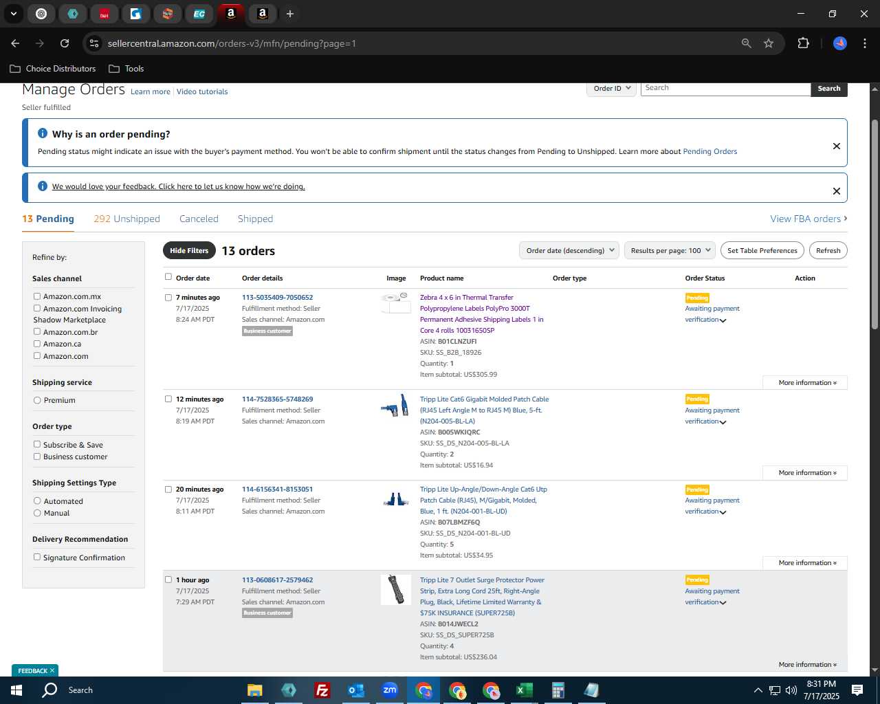Open the Results per page dropdown

(670, 251)
